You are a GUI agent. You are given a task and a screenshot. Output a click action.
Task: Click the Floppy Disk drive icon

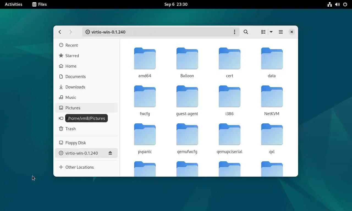tap(61, 143)
